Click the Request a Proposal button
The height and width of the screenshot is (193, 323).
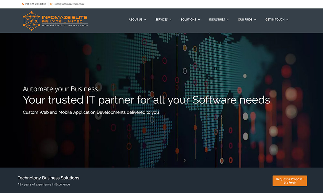click(289, 181)
